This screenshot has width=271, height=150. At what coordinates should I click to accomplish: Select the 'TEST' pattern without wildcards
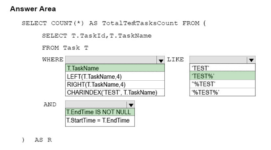pos(222,68)
